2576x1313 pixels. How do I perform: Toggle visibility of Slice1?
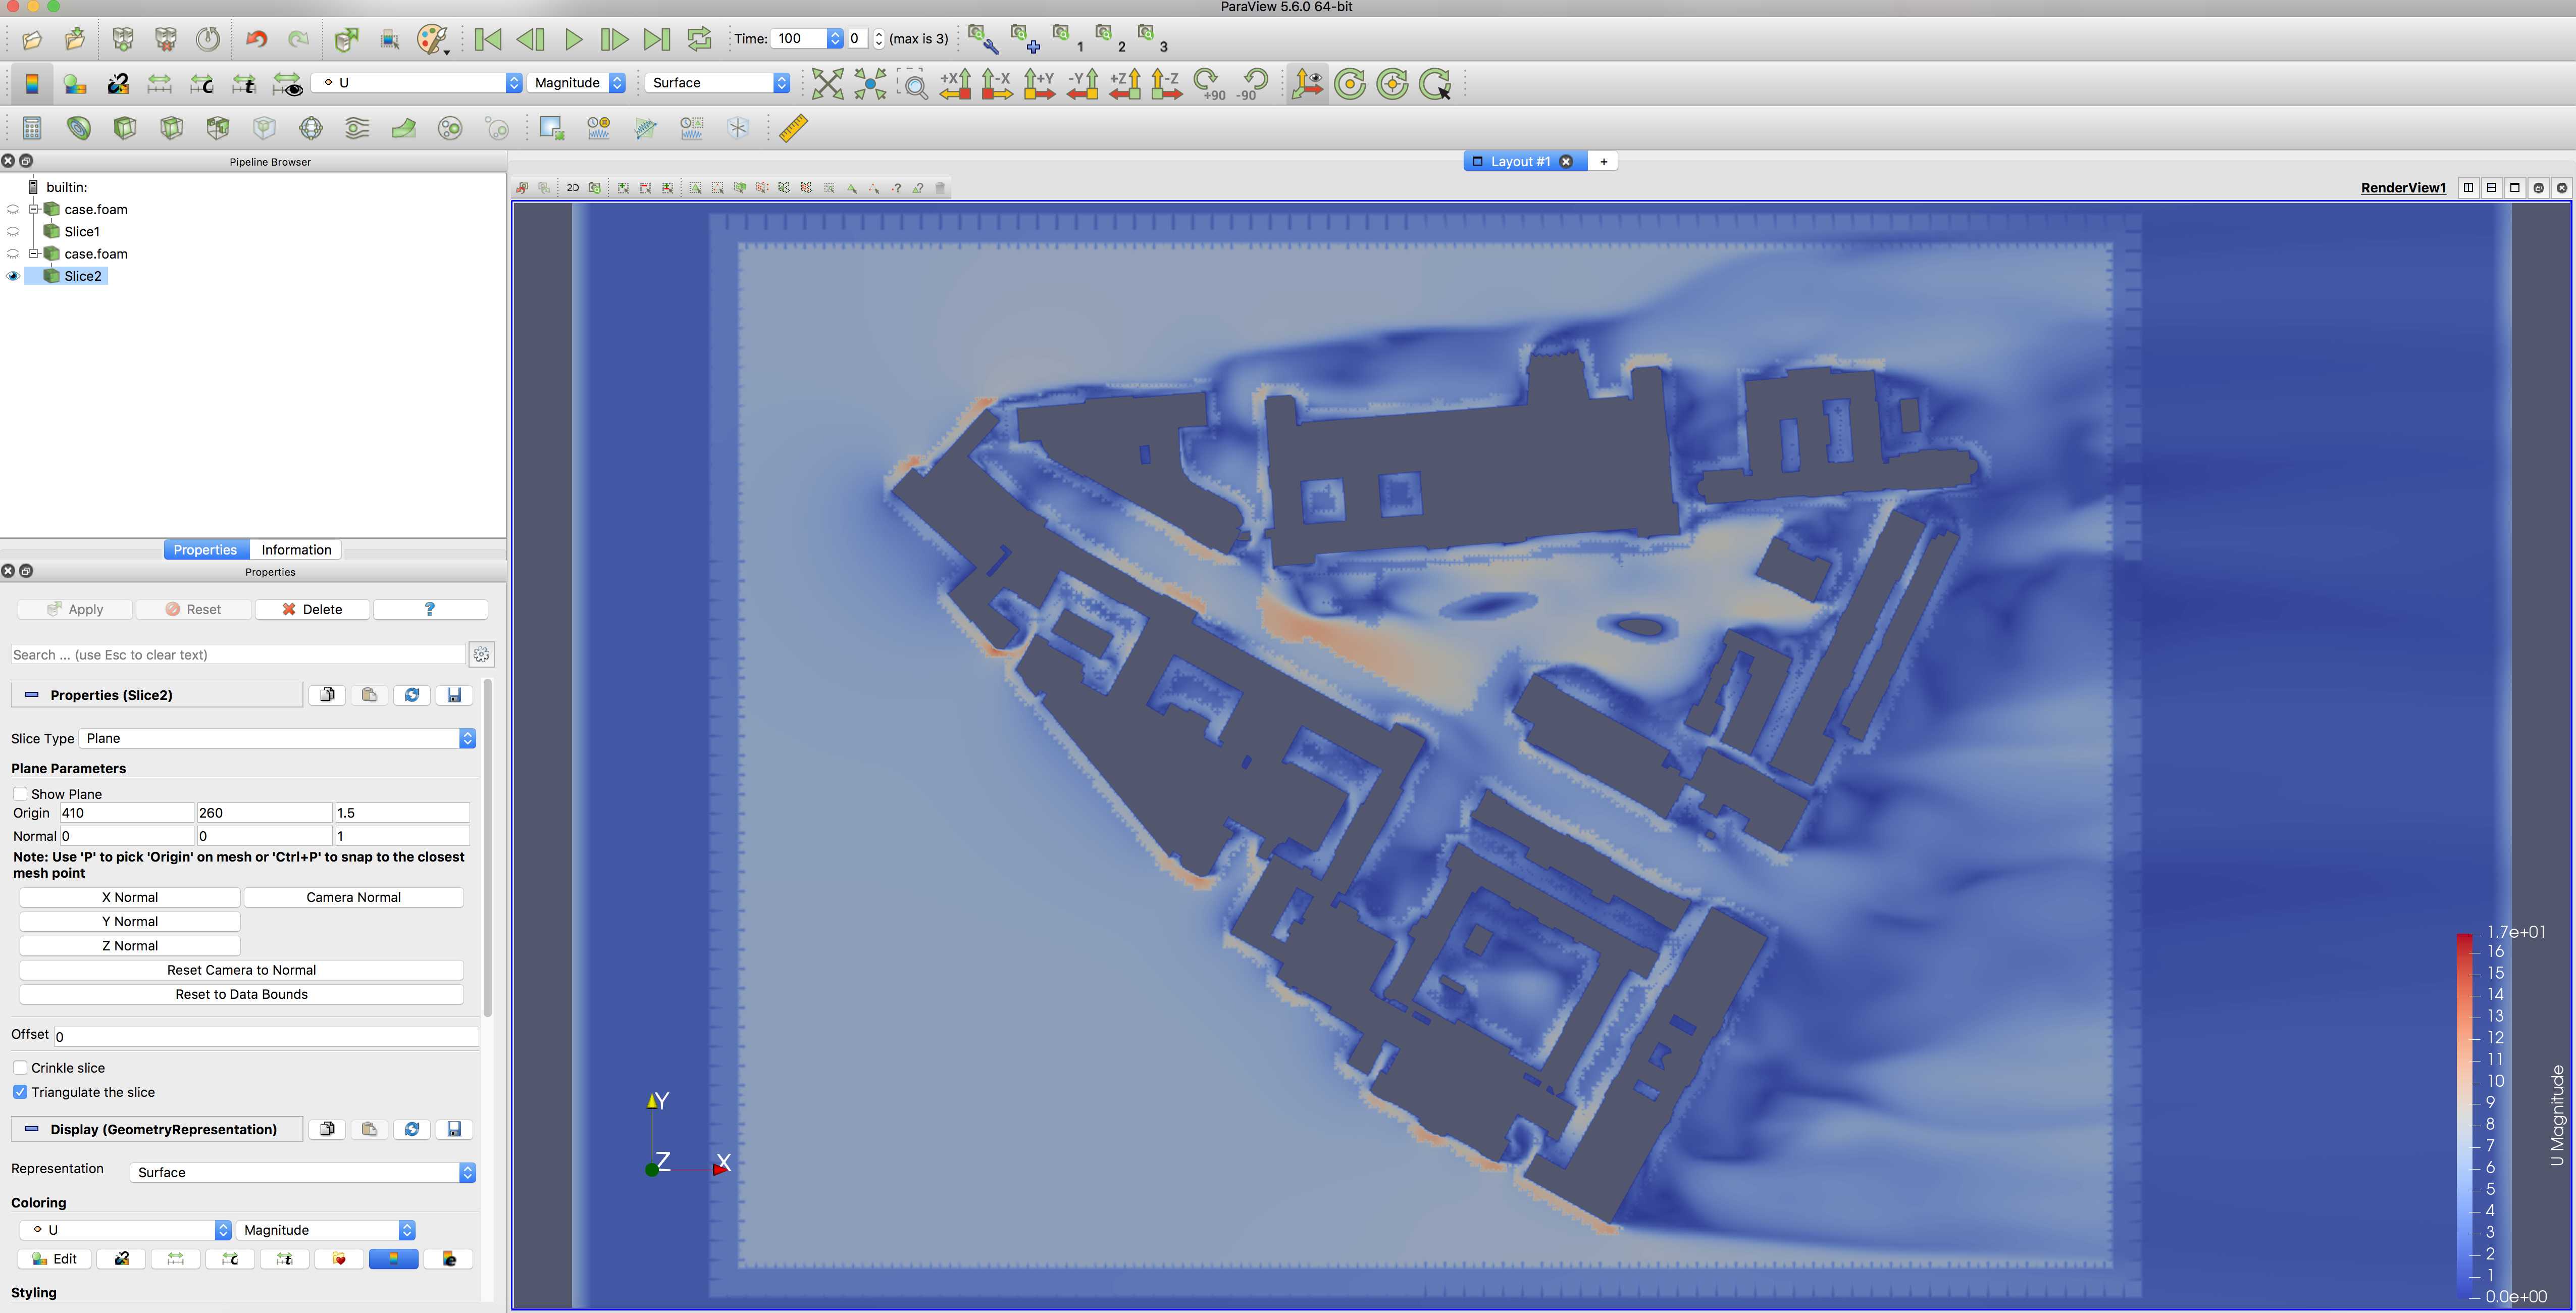coord(13,232)
